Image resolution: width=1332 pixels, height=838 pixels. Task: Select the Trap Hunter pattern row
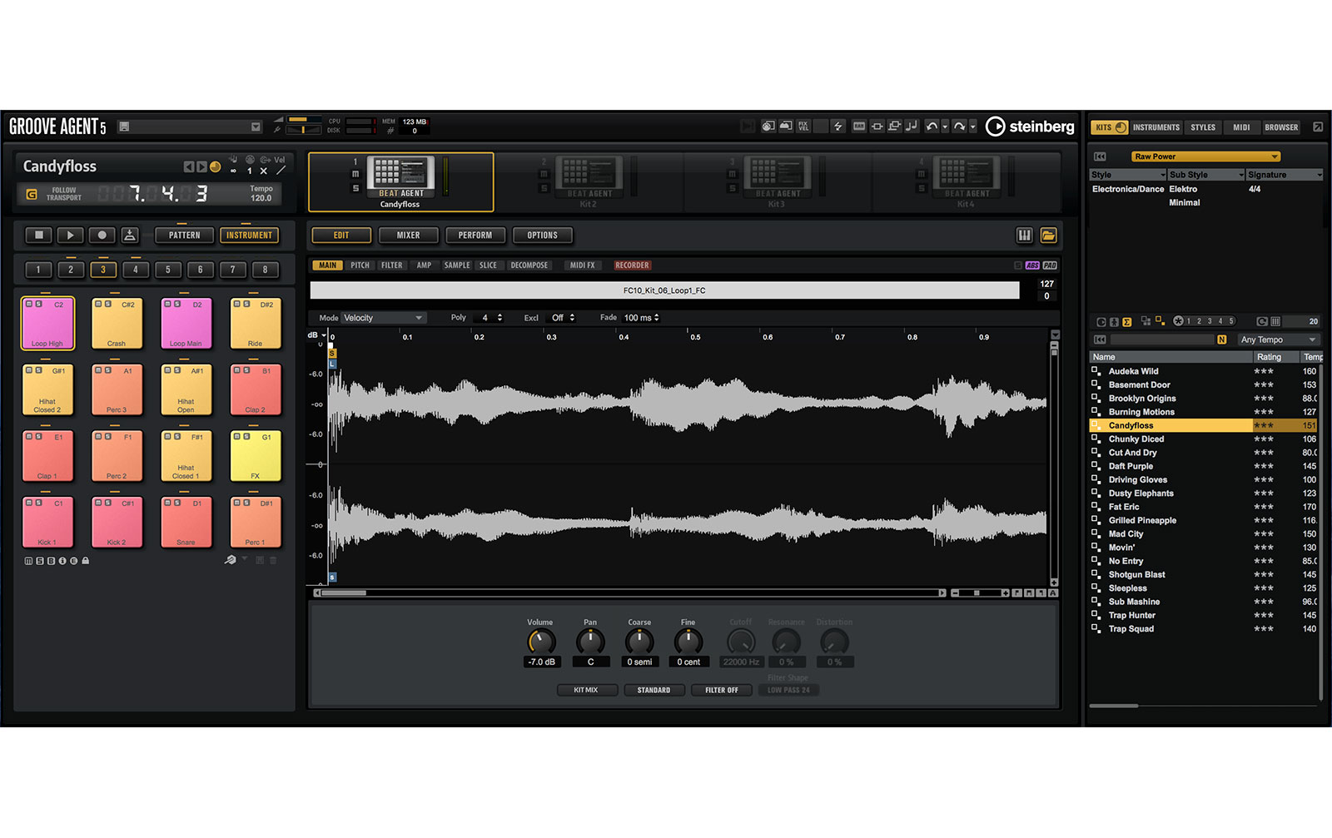(1204, 615)
